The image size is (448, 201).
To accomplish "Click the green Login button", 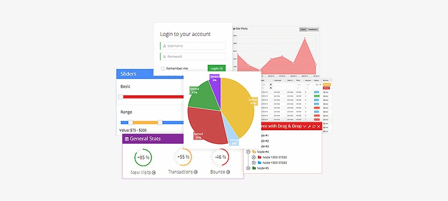I will point(216,68).
